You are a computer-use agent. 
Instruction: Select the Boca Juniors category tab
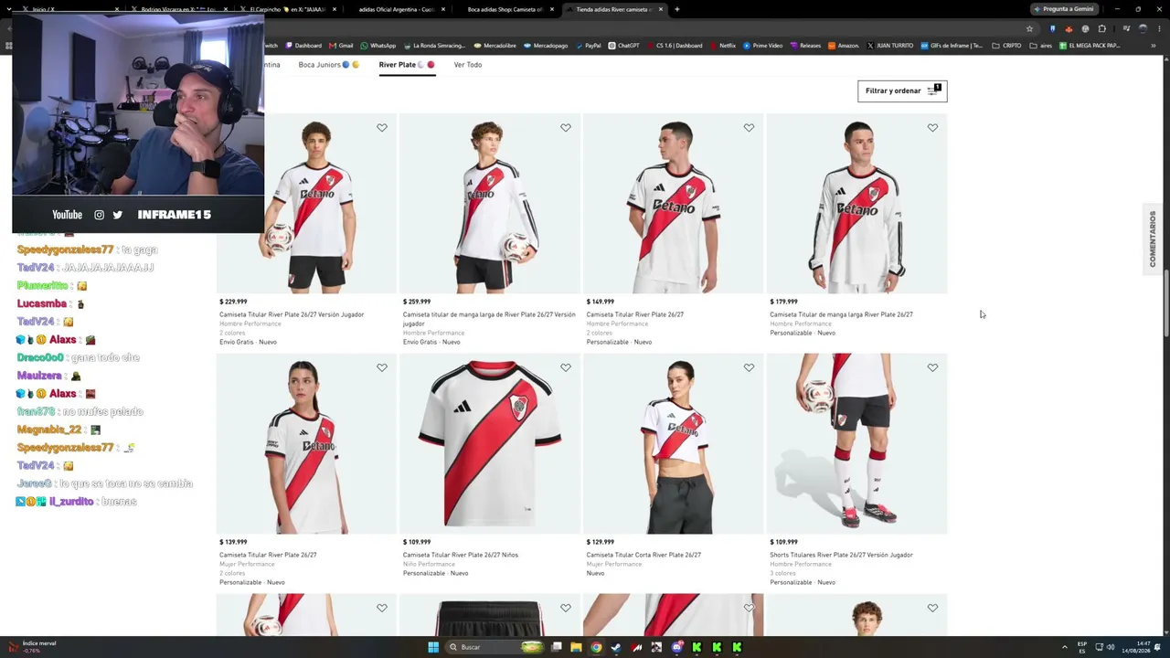tap(329, 65)
